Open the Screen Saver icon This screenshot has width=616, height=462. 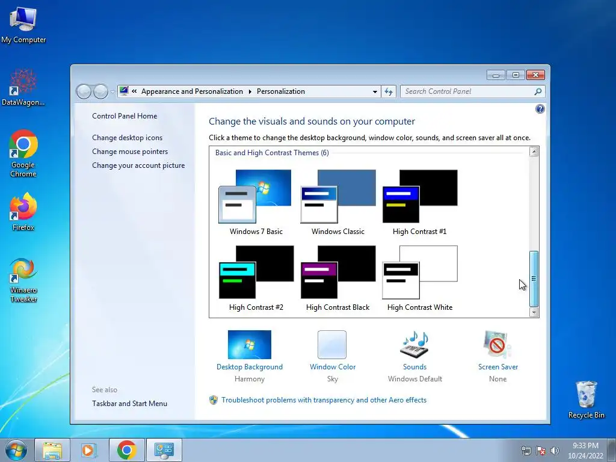pyautogui.click(x=497, y=345)
